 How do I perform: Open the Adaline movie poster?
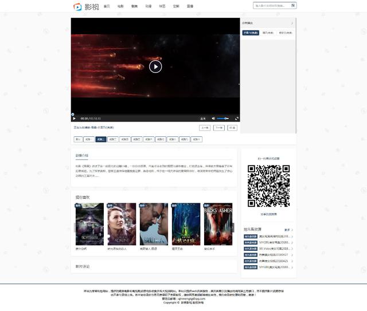click(x=122, y=224)
